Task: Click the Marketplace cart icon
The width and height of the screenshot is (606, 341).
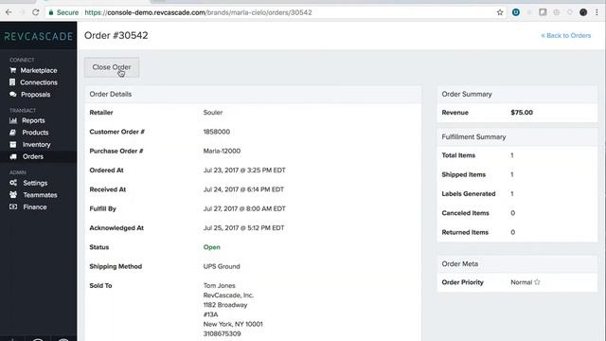Action: point(12,70)
